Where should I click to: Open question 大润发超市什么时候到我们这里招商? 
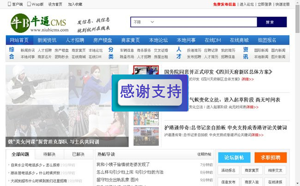pos(39,180)
